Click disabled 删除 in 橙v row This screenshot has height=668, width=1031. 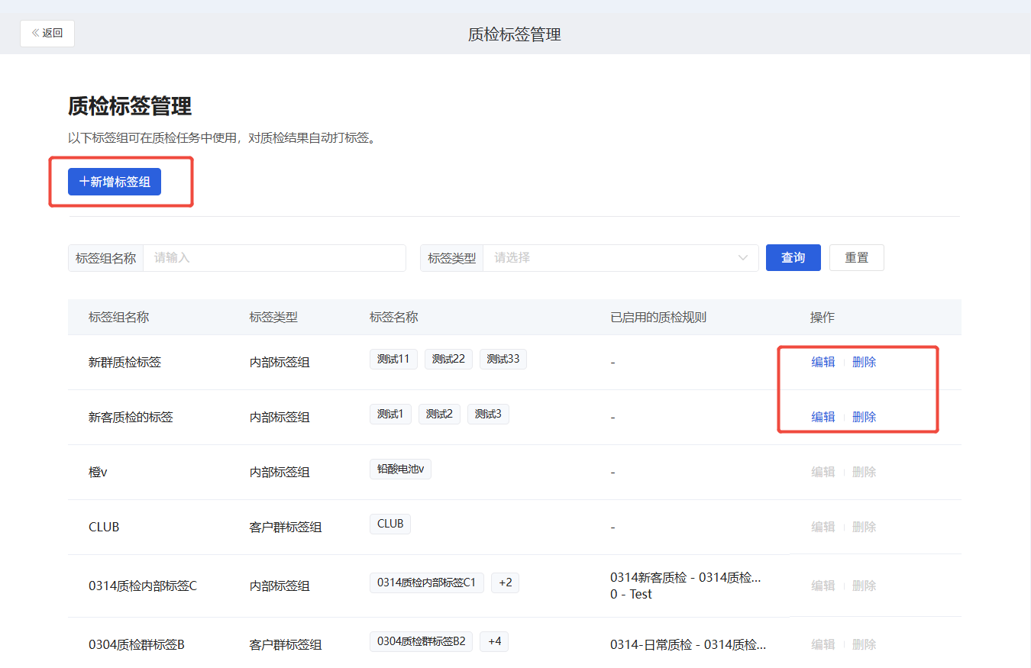(864, 472)
